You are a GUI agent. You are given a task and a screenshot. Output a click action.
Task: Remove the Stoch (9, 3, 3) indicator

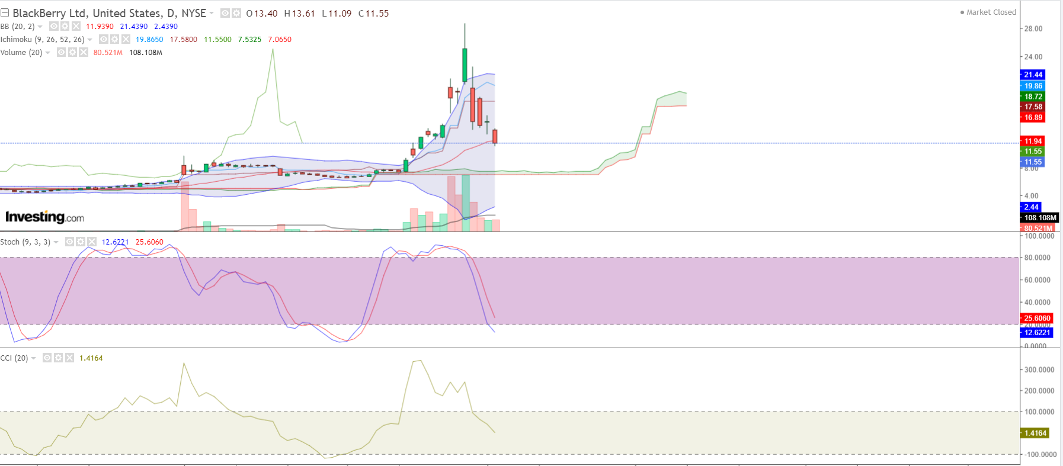(x=92, y=242)
